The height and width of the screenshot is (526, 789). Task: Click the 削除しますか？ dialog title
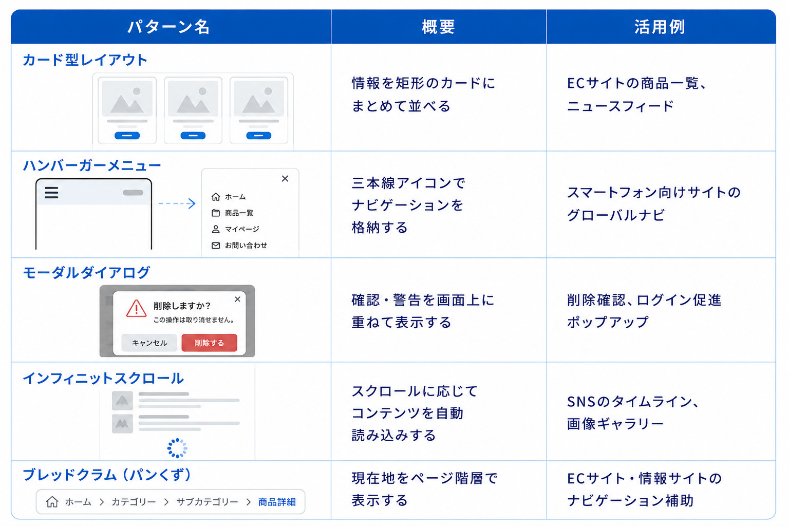tap(182, 306)
